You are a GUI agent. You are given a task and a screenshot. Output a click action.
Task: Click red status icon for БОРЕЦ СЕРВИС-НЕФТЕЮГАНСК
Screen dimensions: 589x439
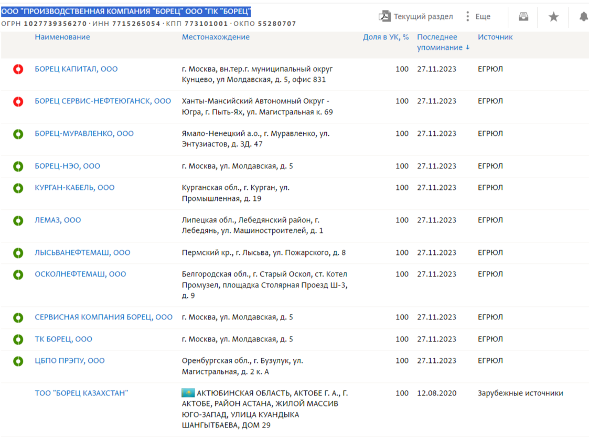tap(18, 101)
